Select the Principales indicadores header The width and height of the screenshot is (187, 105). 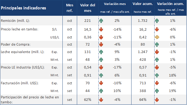24,8
